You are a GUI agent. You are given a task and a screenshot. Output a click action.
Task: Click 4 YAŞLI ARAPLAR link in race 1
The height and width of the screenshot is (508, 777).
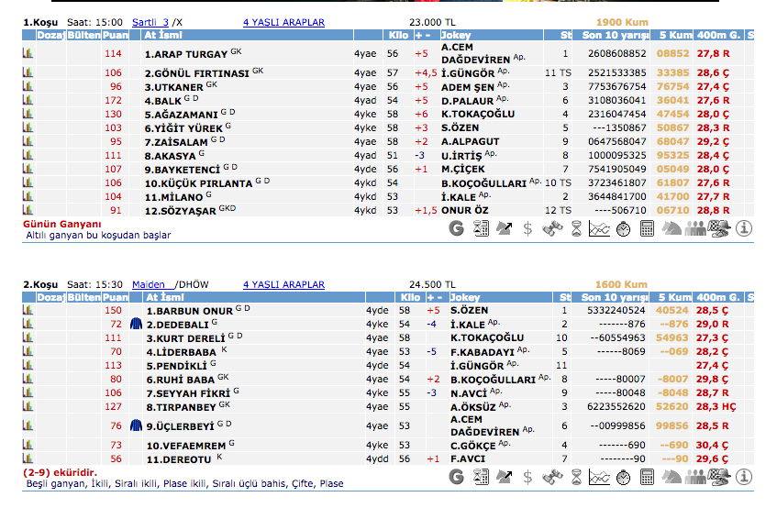pyautogui.click(x=283, y=22)
